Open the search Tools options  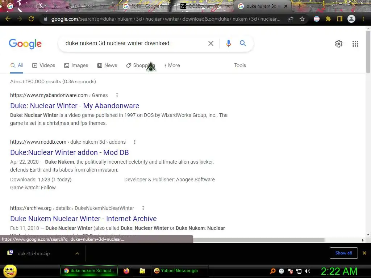point(240,65)
